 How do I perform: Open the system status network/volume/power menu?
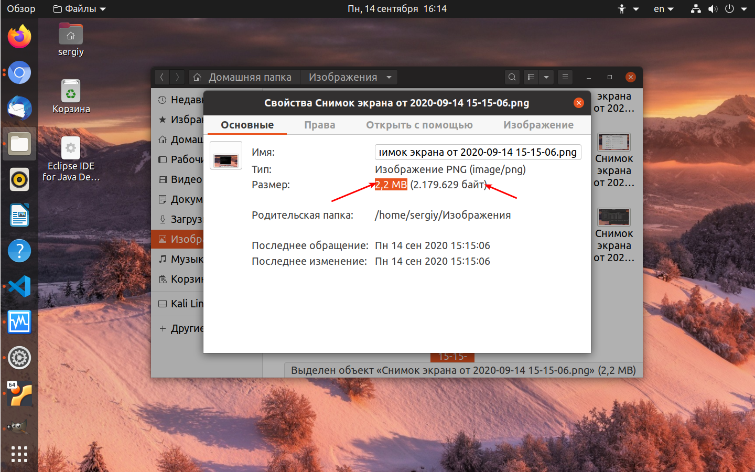(x=719, y=9)
